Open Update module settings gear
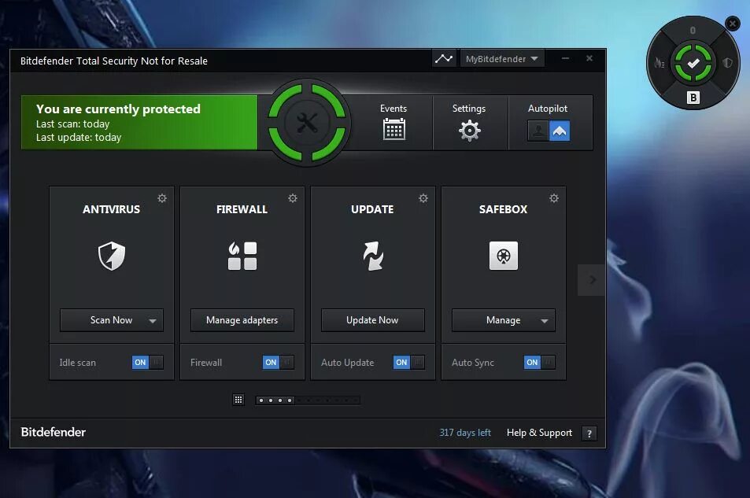Image resolution: width=750 pixels, height=498 pixels. pos(423,198)
